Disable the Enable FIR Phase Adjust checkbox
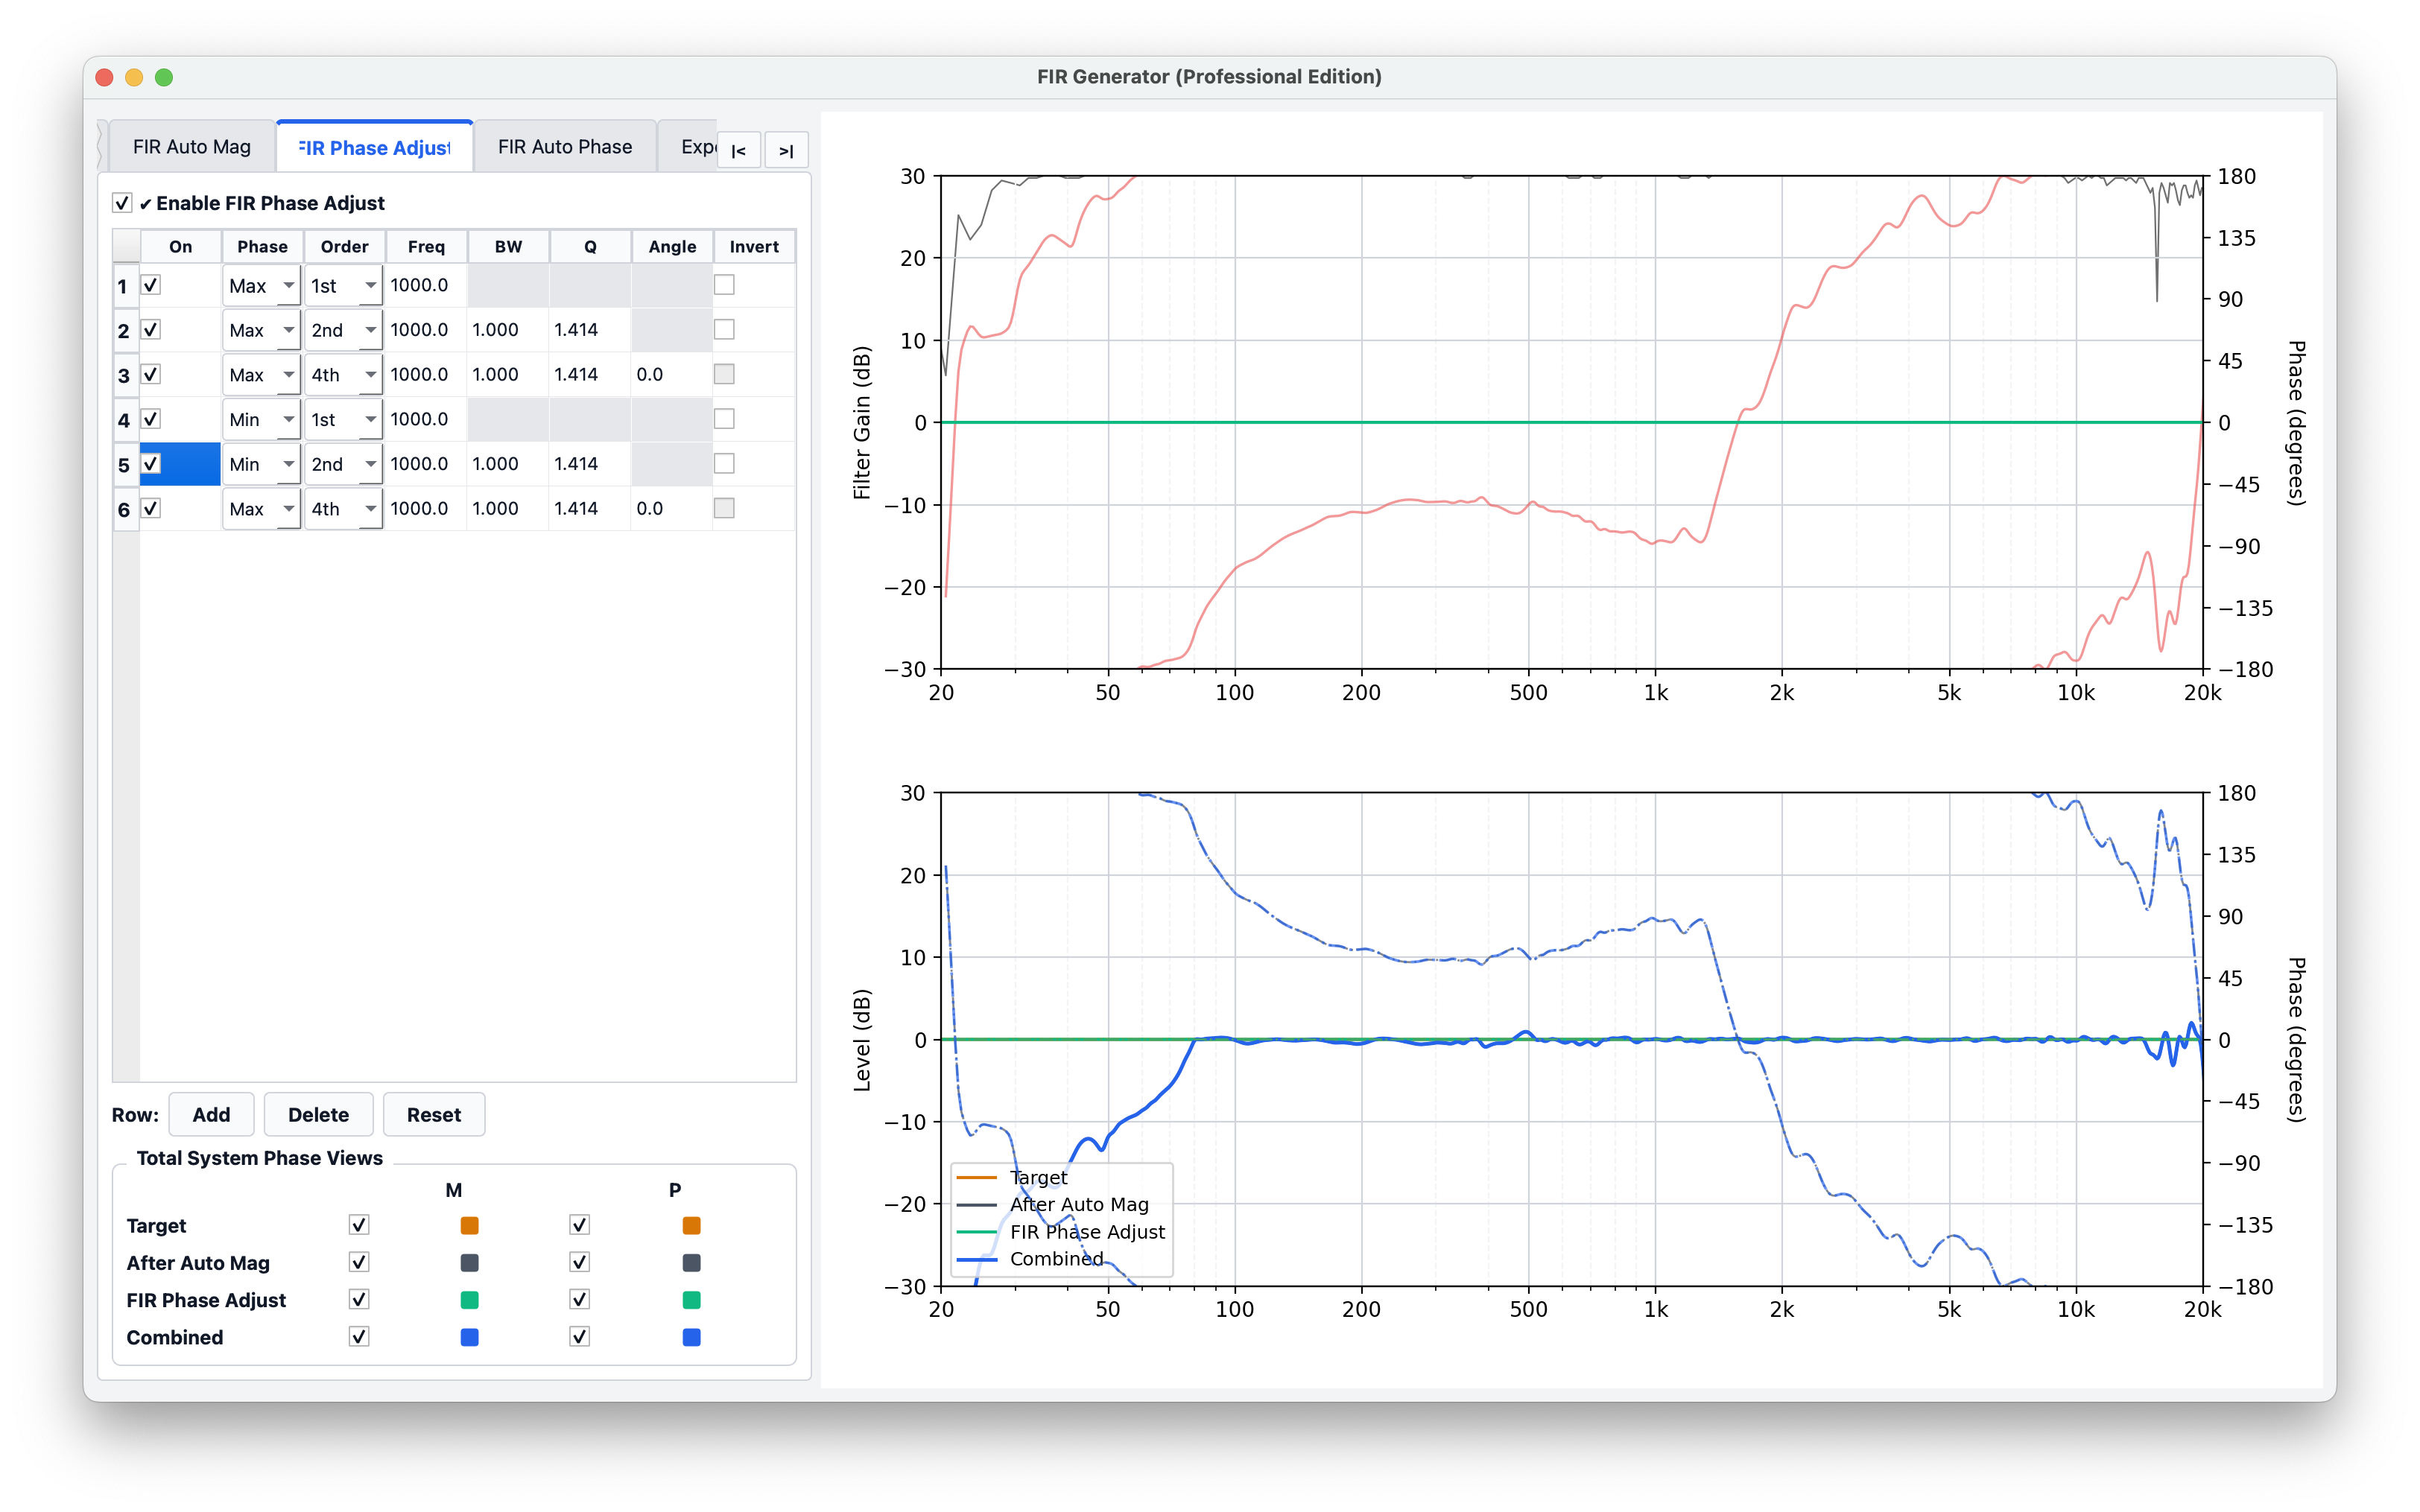 click(x=122, y=203)
